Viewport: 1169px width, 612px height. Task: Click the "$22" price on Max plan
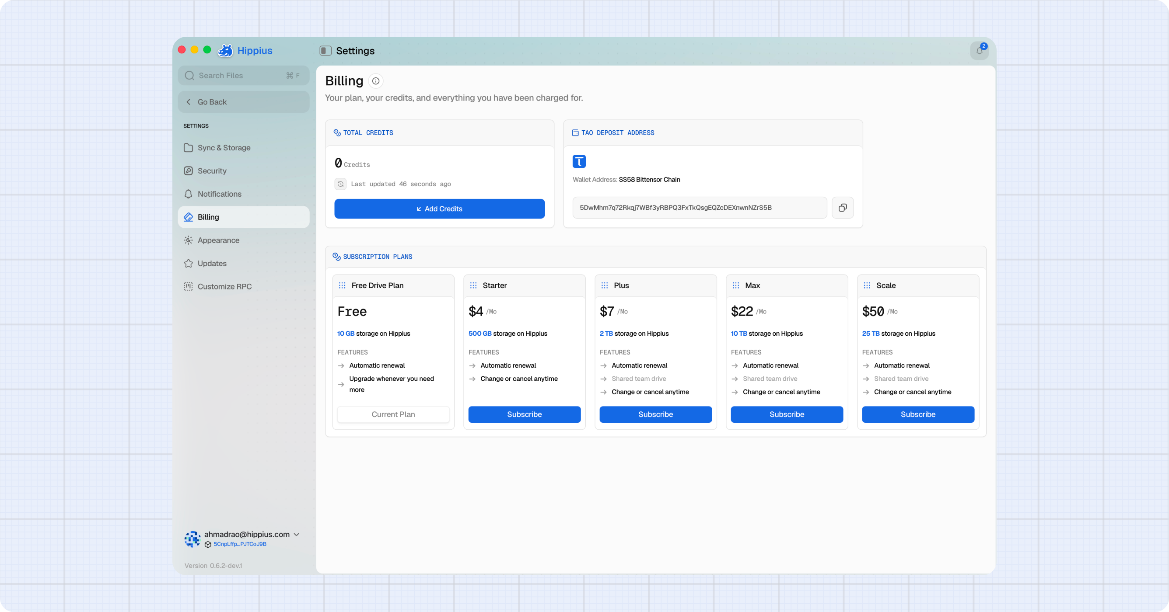(742, 311)
